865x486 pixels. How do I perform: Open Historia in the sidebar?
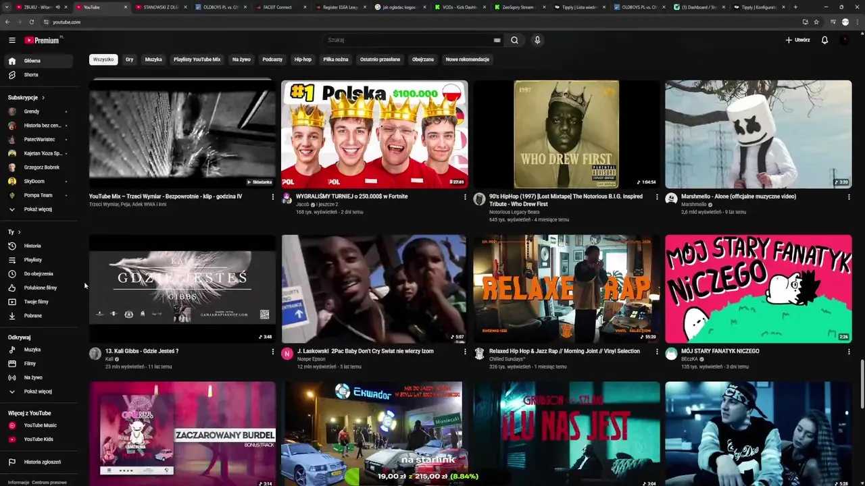[x=38, y=246]
